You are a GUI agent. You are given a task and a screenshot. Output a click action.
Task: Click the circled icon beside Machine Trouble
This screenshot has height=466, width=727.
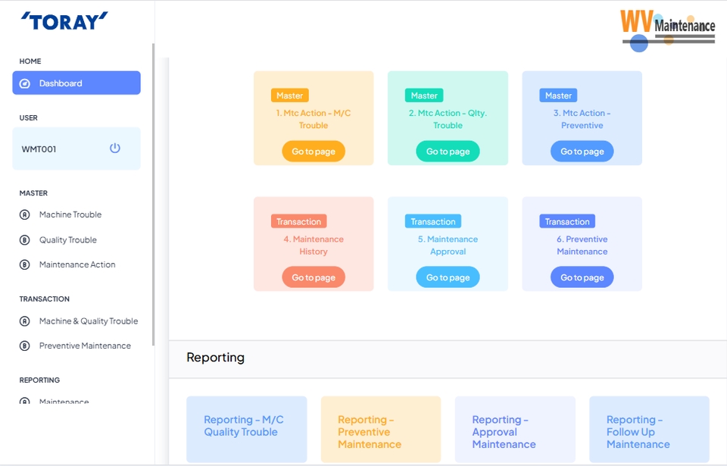coord(24,214)
